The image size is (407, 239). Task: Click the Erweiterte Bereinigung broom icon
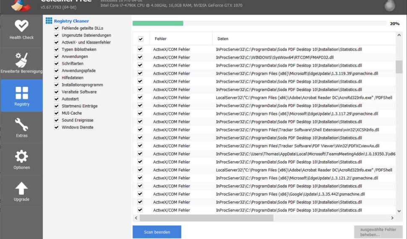click(21, 60)
